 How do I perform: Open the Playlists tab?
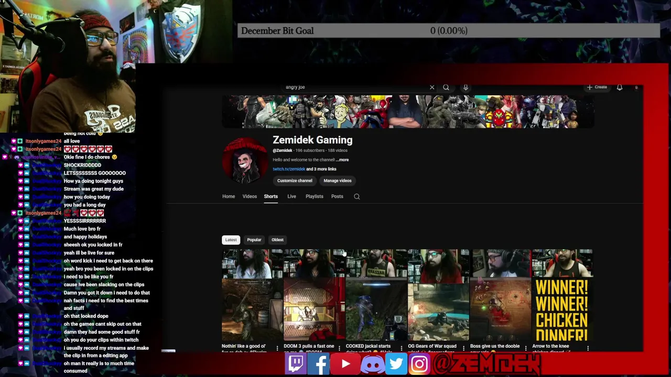pos(315,196)
